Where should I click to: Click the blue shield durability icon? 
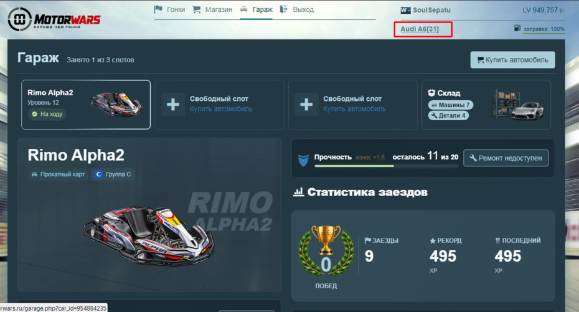[303, 160]
